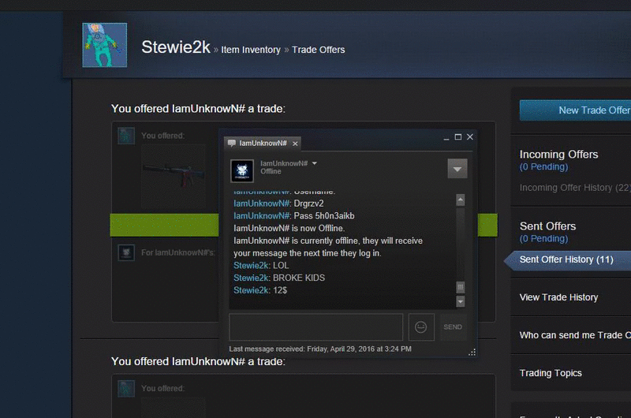Click the SEND button
Image resolution: width=631 pixels, height=418 pixels.
point(453,327)
